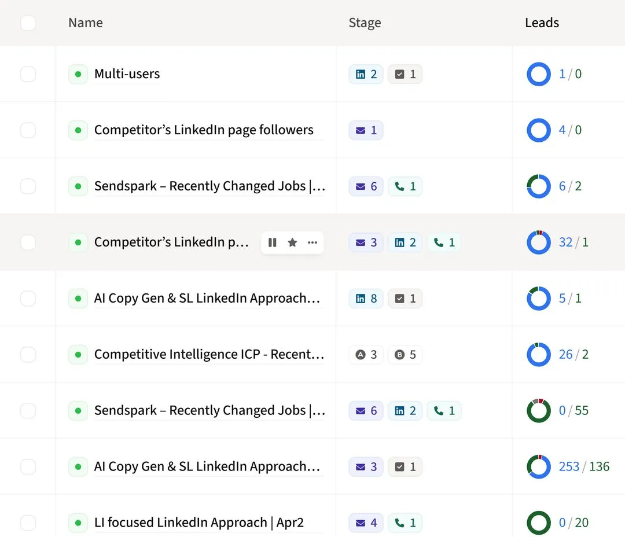Open the Multi-users campaign
This screenshot has width=625, height=537.
[x=127, y=74]
